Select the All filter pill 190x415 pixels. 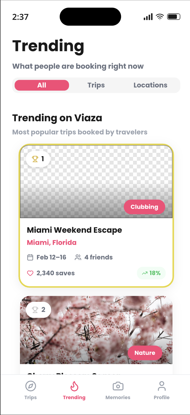pyautogui.click(x=41, y=85)
